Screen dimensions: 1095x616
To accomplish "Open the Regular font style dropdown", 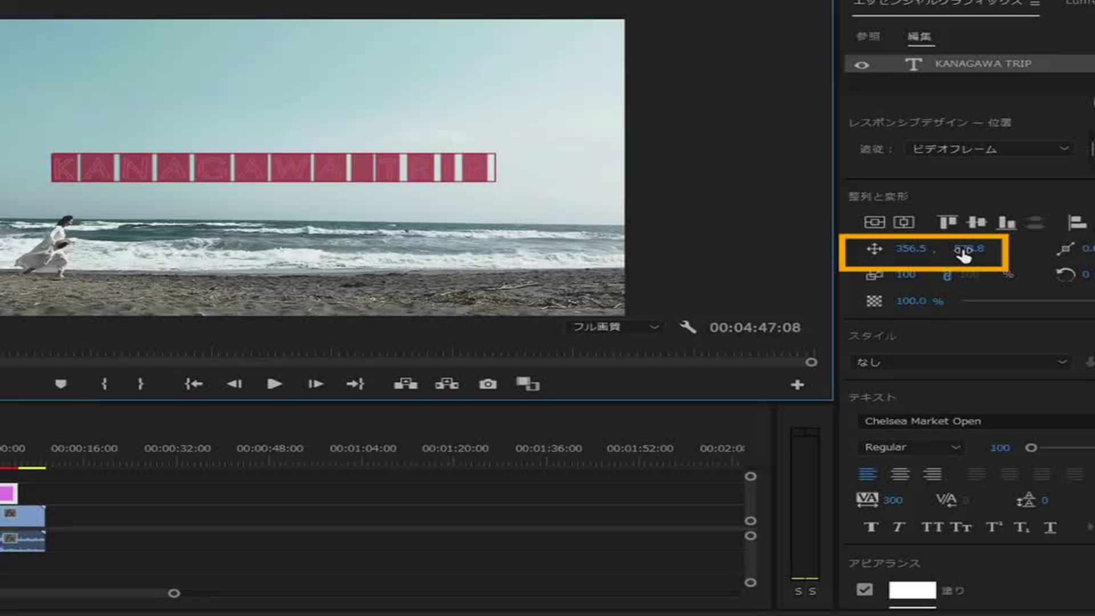I will pyautogui.click(x=911, y=447).
